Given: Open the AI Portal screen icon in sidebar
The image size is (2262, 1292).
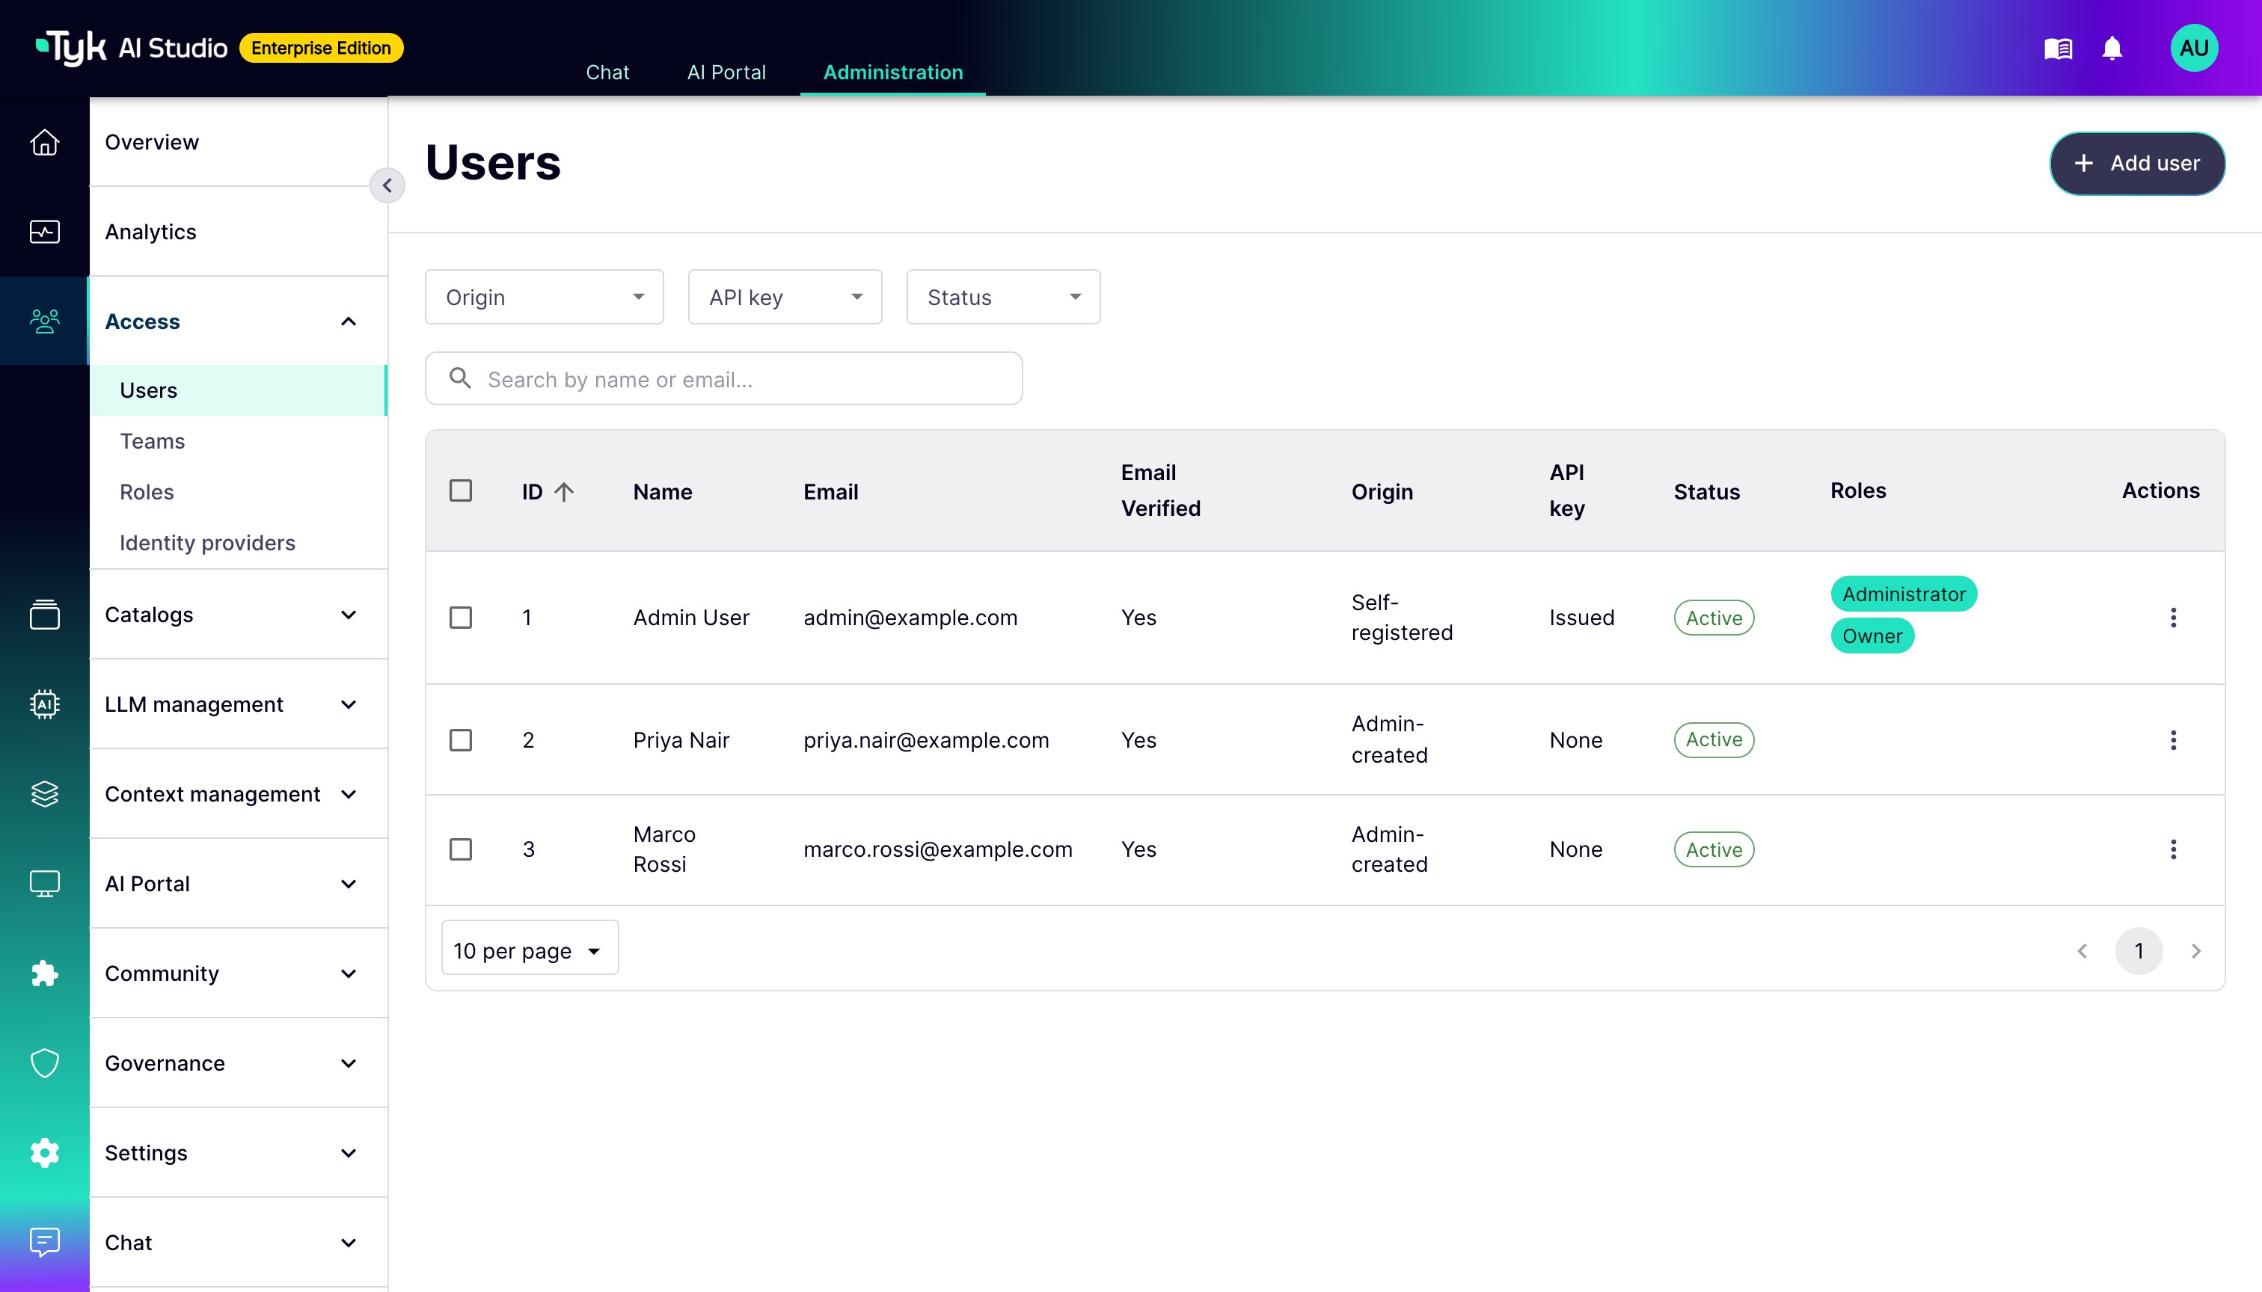Looking at the screenshot, I should tap(44, 884).
